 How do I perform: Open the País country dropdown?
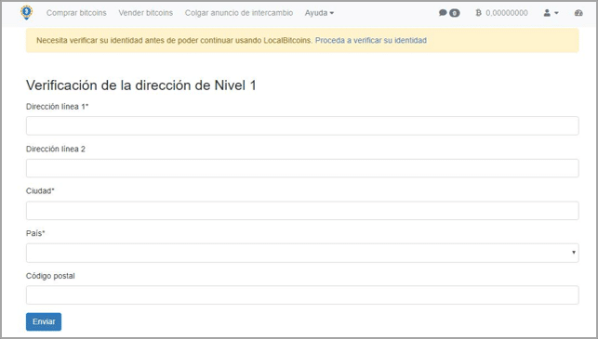[x=302, y=253]
